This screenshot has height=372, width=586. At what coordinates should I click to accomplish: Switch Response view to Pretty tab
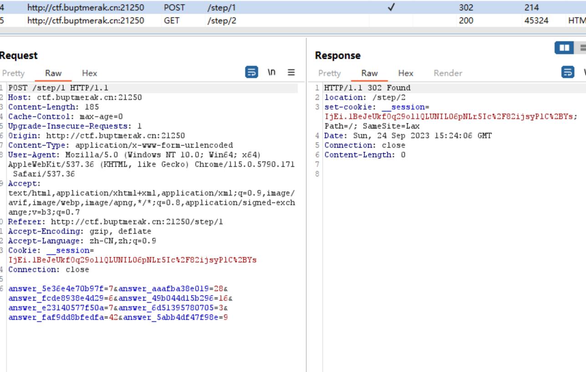click(329, 73)
